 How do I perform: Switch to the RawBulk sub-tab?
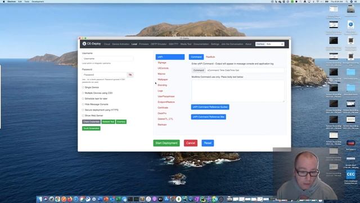pyautogui.click(x=210, y=57)
